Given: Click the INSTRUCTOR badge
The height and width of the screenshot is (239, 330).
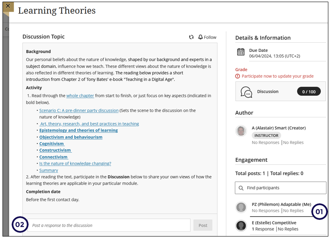Looking at the screenshot, I should pos(266,136).
